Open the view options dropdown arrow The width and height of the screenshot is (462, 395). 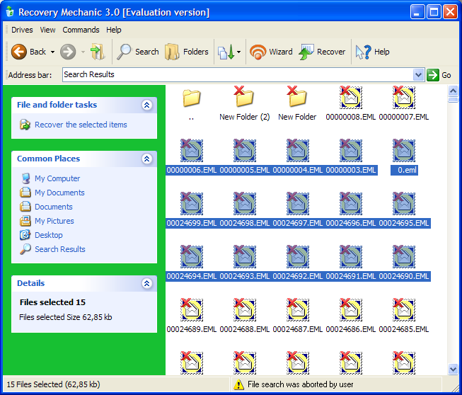coord(238,52)
